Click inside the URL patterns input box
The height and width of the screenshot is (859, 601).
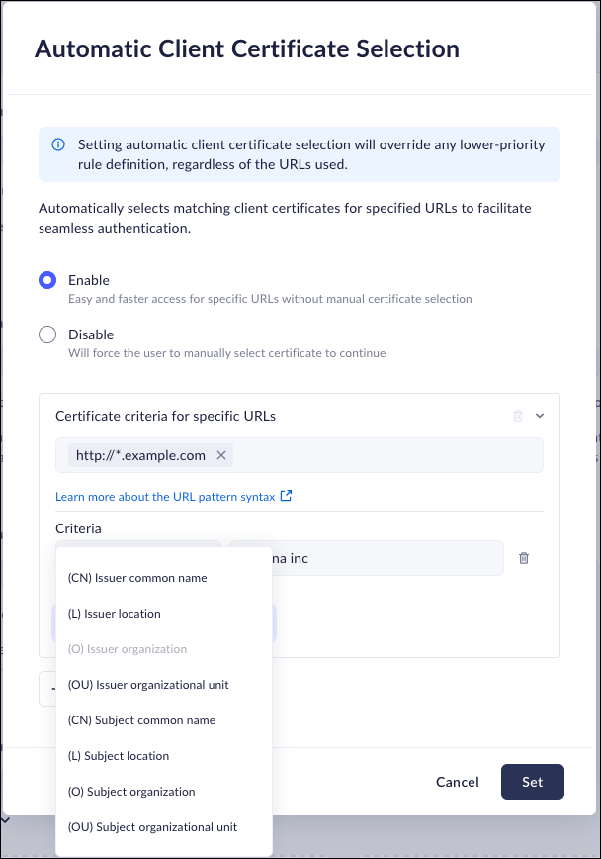386,455
